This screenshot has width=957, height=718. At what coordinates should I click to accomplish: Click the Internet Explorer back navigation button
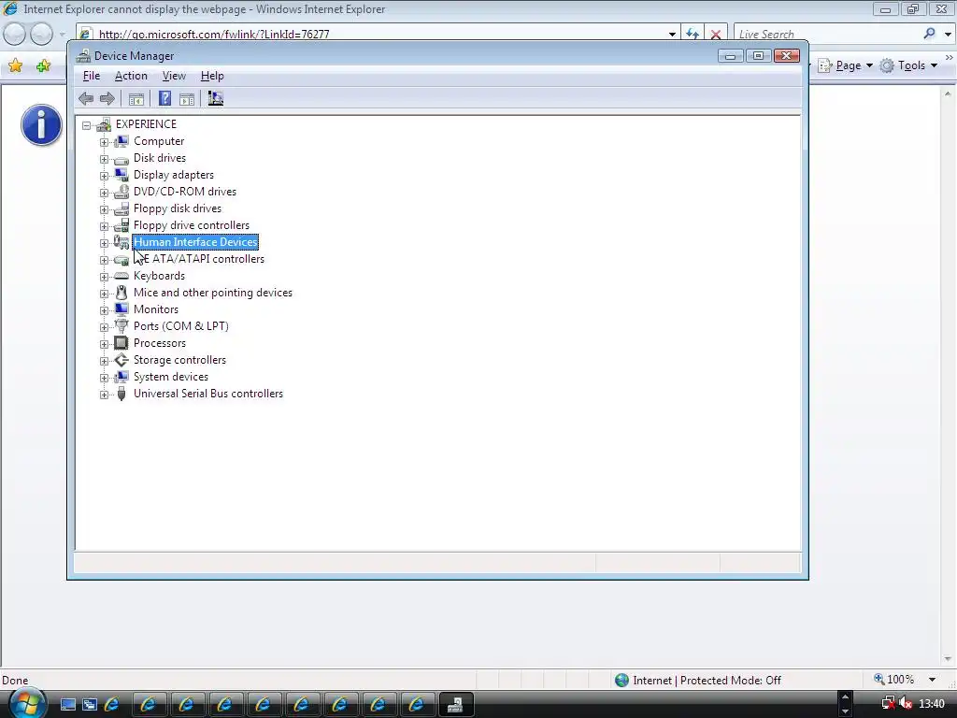click(15, 35)
